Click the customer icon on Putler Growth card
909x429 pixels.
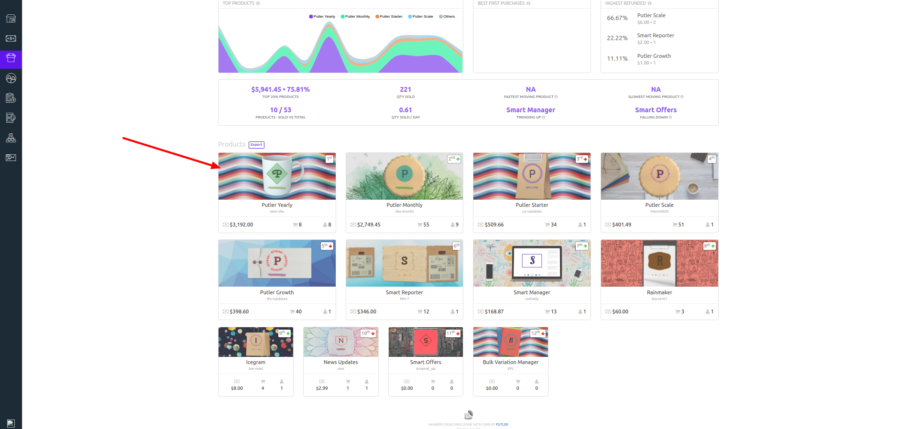[x=325, y=311]
